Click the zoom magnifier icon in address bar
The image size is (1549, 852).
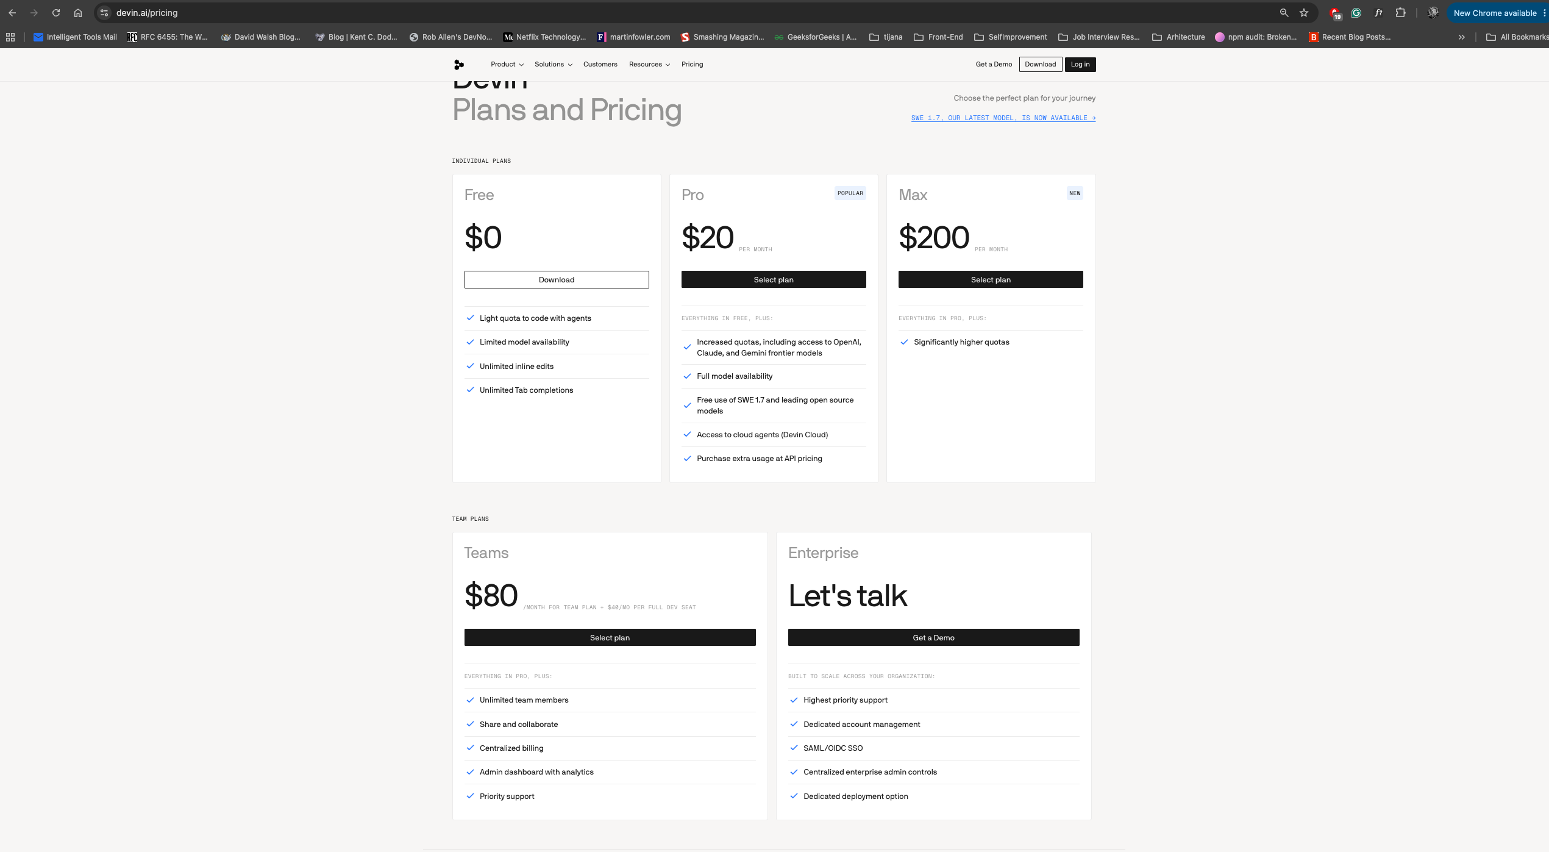1284,13
